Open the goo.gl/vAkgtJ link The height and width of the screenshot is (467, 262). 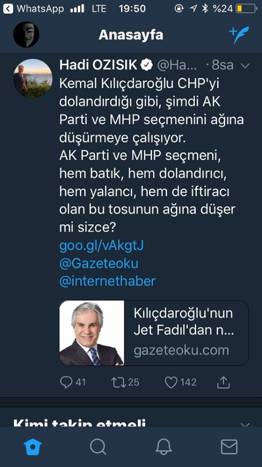coord(101,246)
